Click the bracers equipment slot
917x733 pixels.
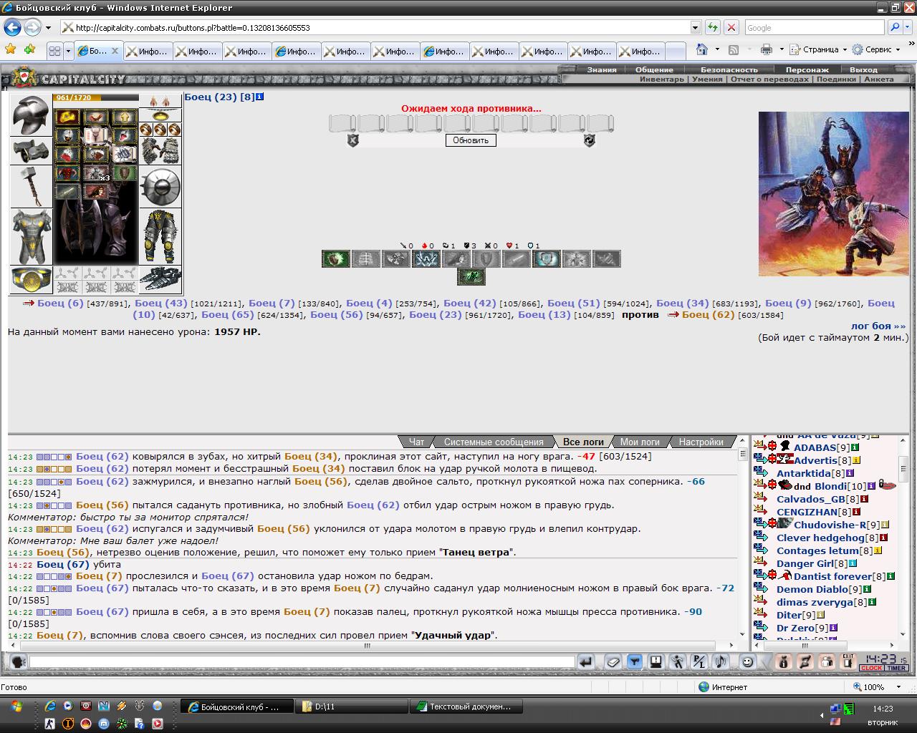pyautogui.click(x=31, y=151)
